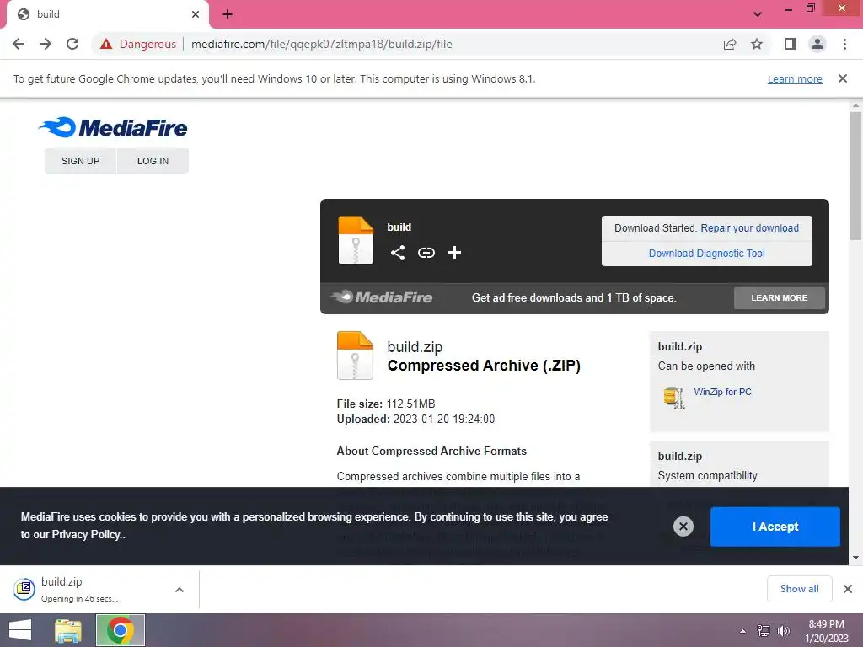This screenshot has height=647, width=863.
Task: Open a new browser tab
Action: (228, 14)
